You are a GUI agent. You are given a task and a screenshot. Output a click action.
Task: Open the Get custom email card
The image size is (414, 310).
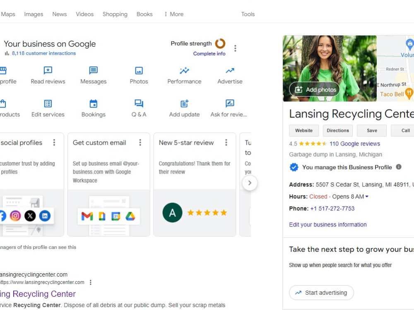point(109,184)
